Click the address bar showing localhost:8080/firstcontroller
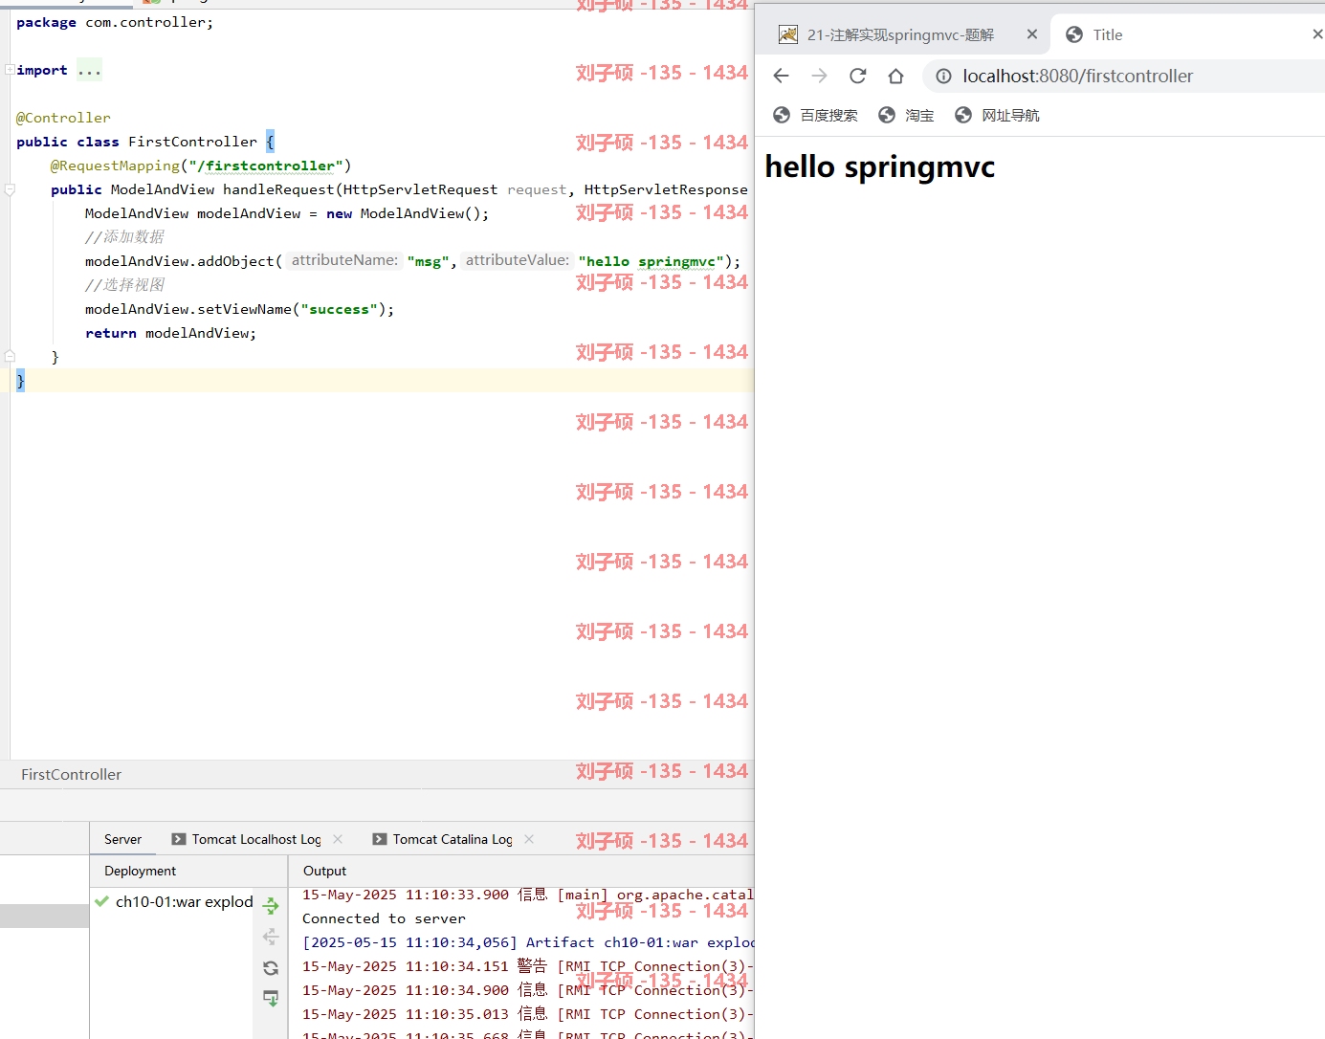This screenshot has width=1325, height=1039. (1123, 76)
